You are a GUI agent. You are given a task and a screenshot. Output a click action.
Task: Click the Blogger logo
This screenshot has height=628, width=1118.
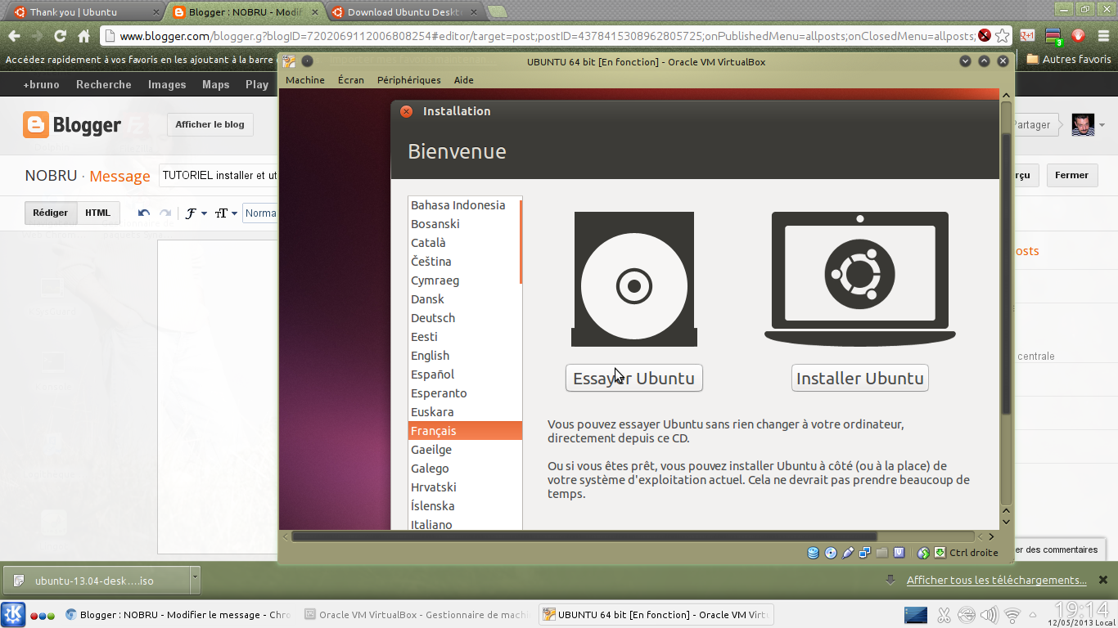72,124
